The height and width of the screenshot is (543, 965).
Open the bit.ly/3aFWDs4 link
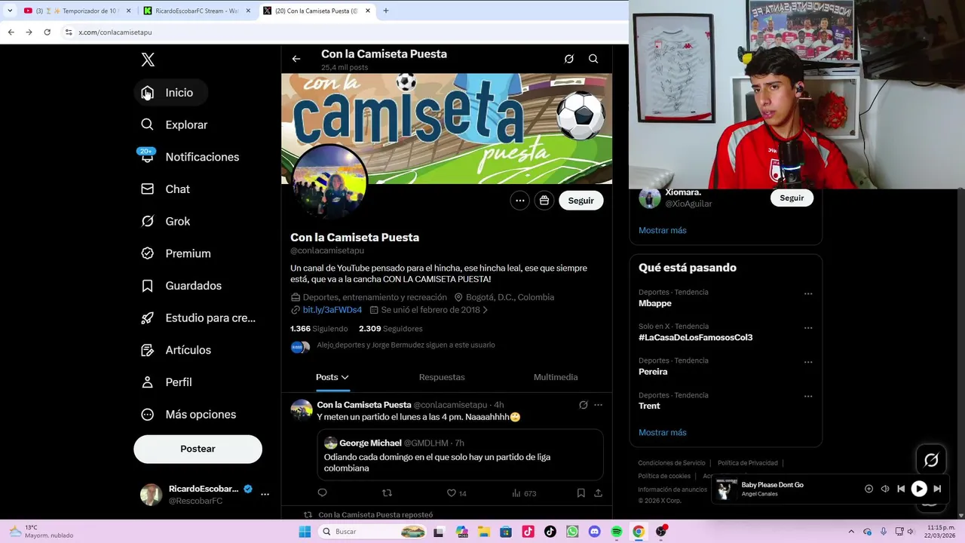332,310
